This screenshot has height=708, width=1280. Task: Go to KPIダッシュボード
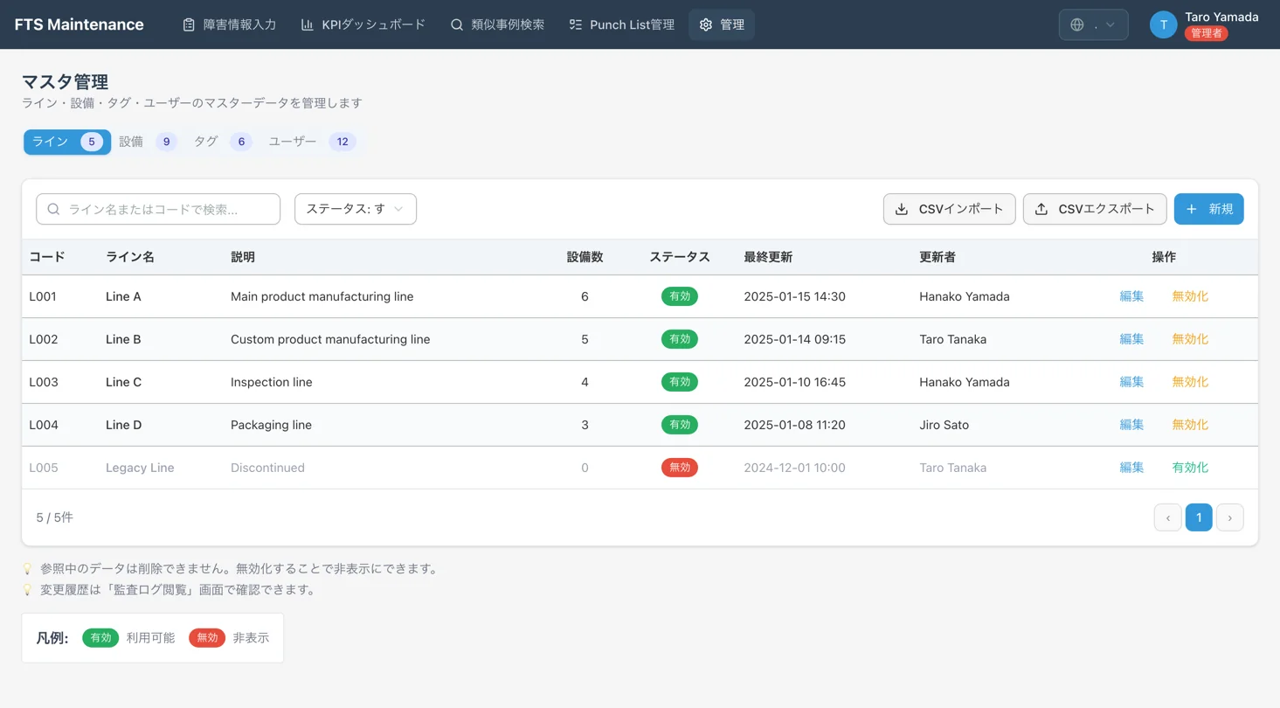pyautogui.click(x=363, y=24)
